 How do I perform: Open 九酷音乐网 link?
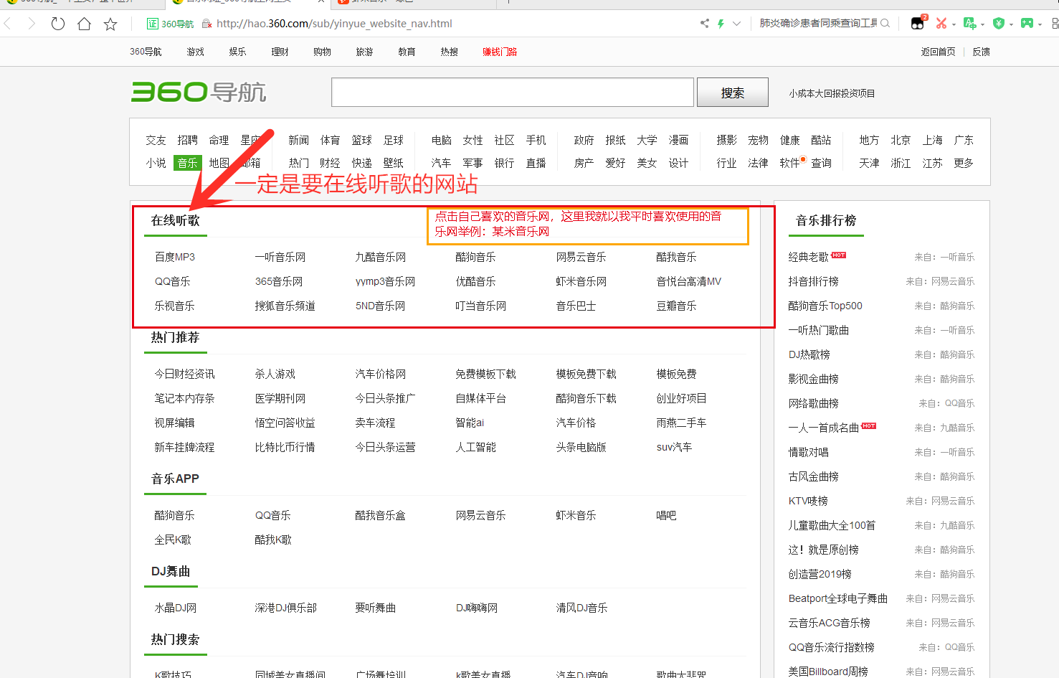tap(381, 257)
